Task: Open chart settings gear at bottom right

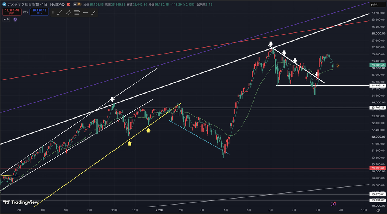Action: point(378,210)
